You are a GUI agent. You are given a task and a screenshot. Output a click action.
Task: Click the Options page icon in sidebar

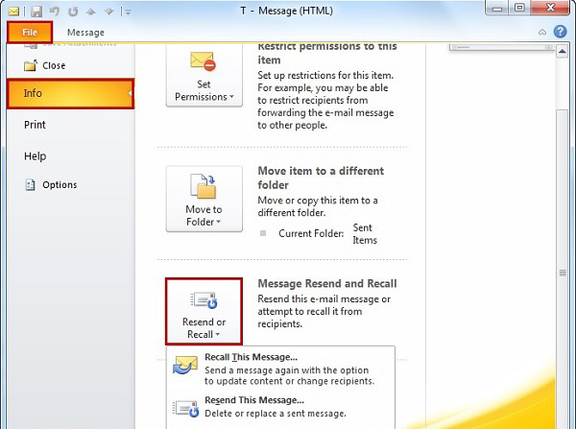pos(30,185)
